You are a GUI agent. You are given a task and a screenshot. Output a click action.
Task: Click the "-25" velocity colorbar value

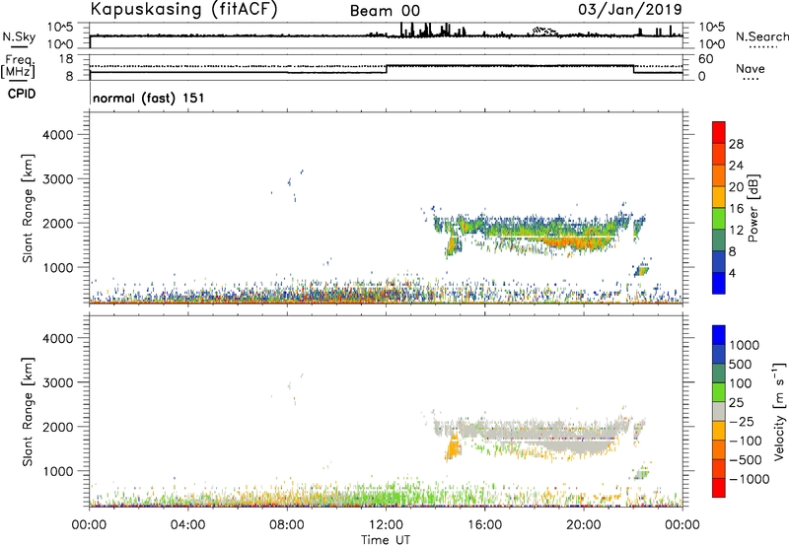[742, 421]
